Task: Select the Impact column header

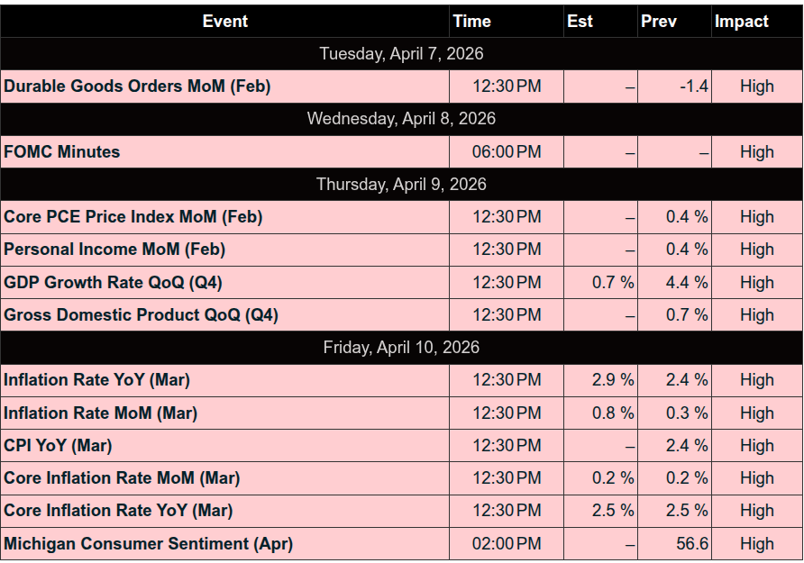Action: click(x=741, y=22)
